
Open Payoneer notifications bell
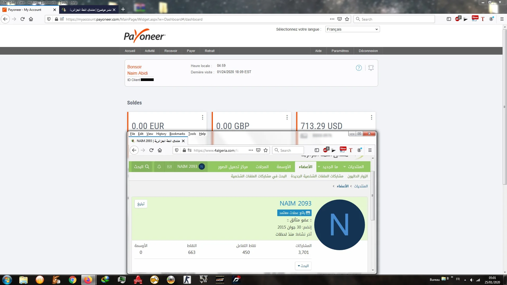(x=371, y=68)
